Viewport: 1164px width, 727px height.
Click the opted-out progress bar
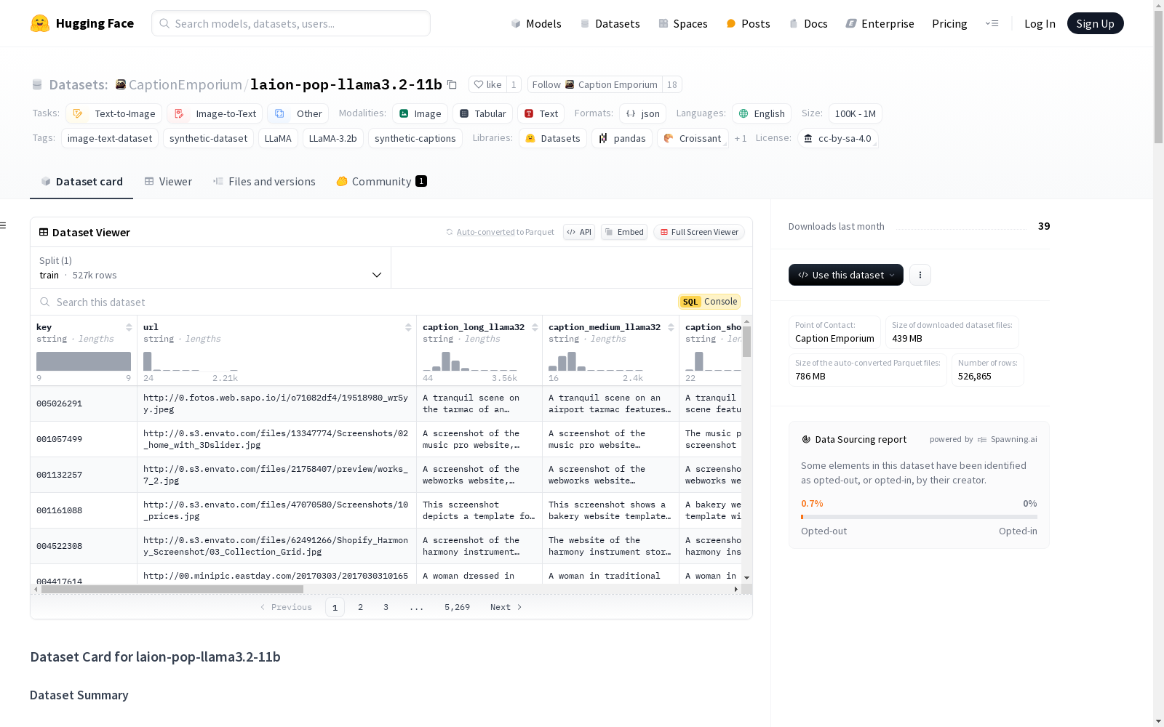(919, 517)
